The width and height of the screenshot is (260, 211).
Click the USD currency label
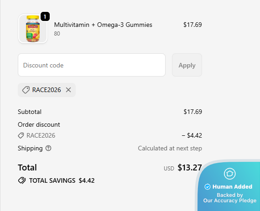[x=169, y=169]
